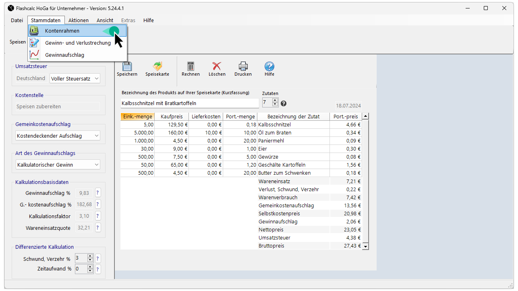
Task: Expand the Kostendeckender Aufschlag dropdown
Action: [58, 136]
